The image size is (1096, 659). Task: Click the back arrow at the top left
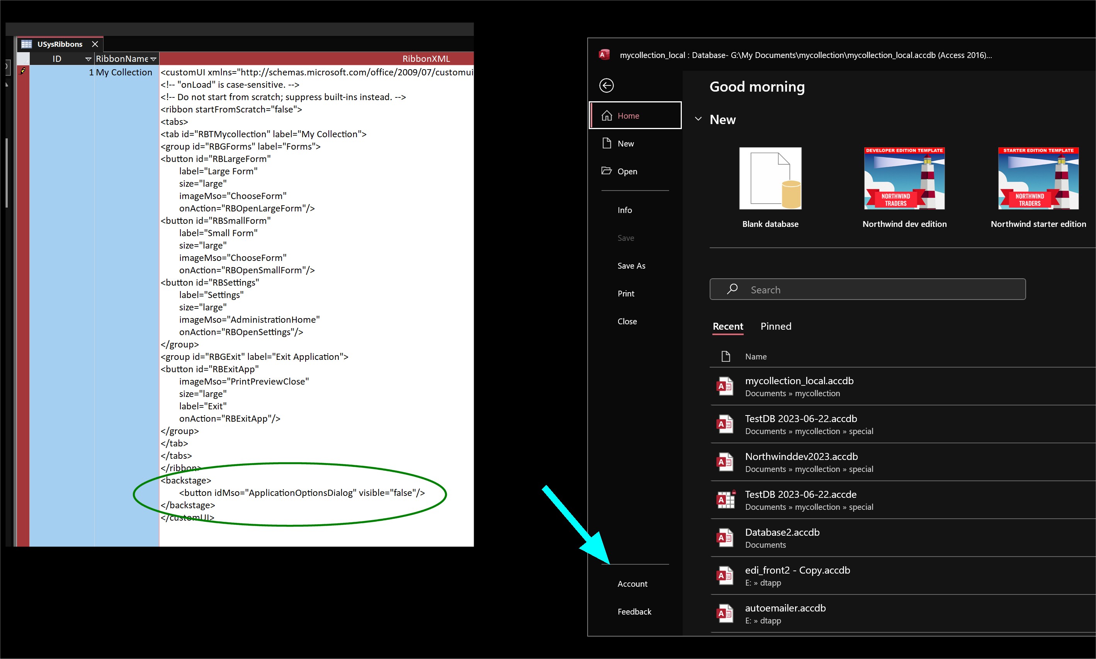[x=606, y=85]
